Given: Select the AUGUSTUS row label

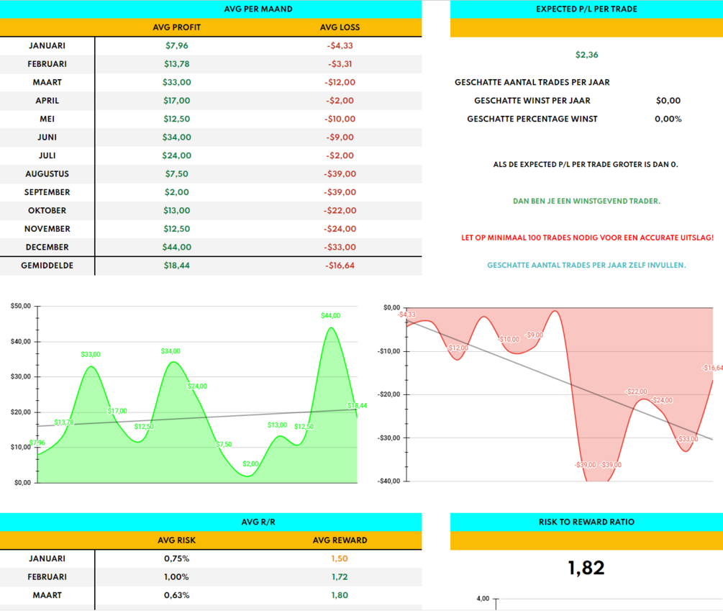Looking at the screenshot, I should 47,174.
